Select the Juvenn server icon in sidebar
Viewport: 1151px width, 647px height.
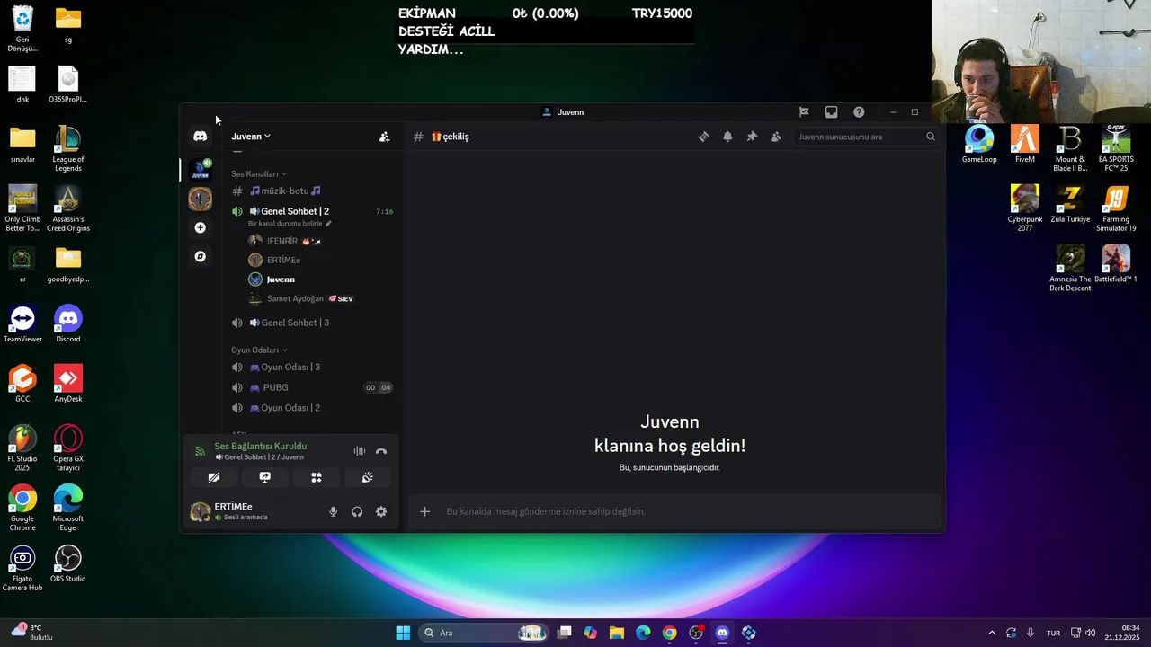click(x=200, y=168)
